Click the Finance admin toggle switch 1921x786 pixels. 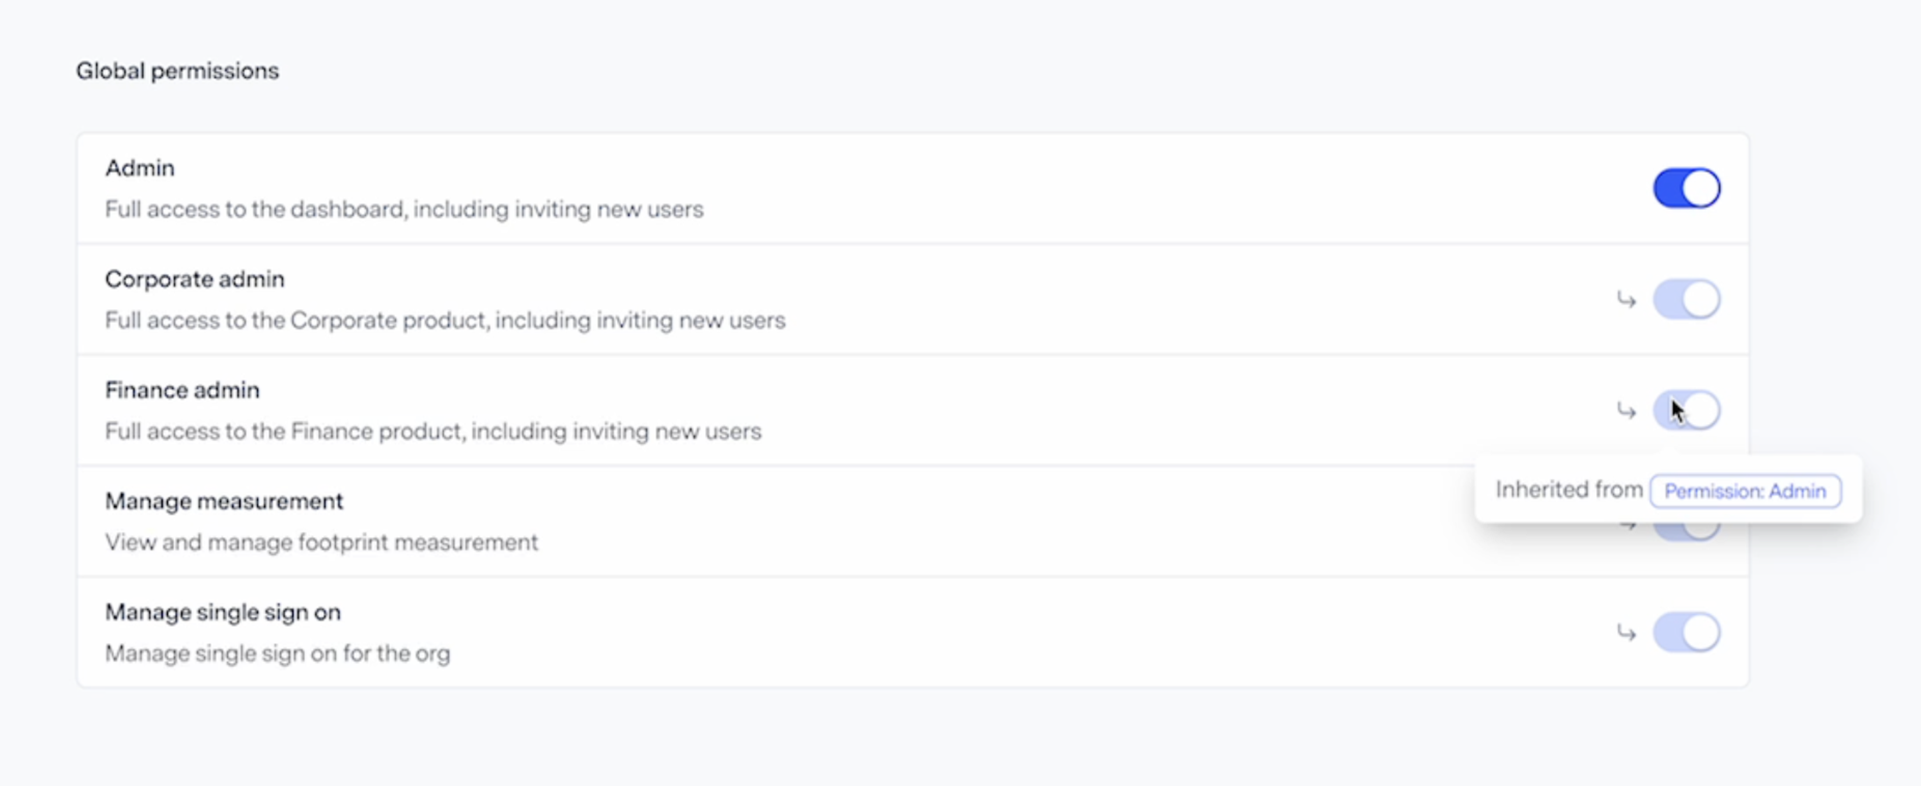[1686, 410]
